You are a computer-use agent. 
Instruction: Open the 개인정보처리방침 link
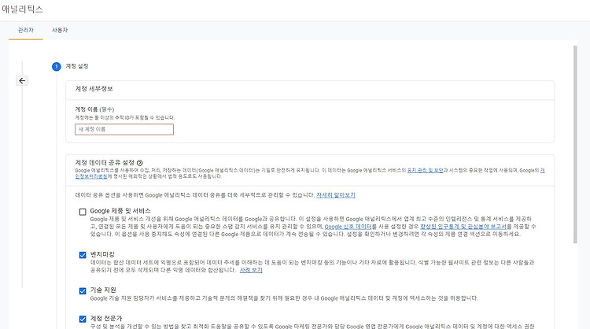(91, 176)
